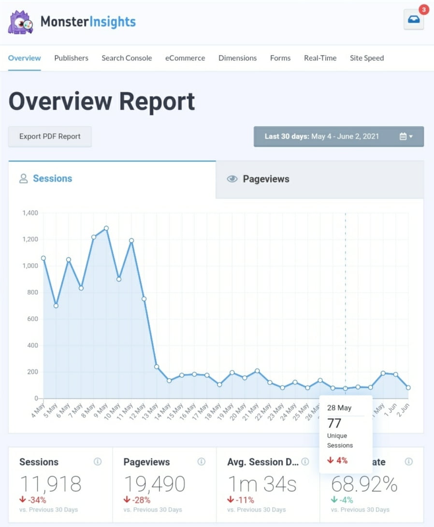This screenshot has width=434, height=527.
Task: Click the 1m 34s duration value
Action: coord(262,484)
